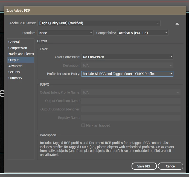Click the Output section heading

point(42,41)
